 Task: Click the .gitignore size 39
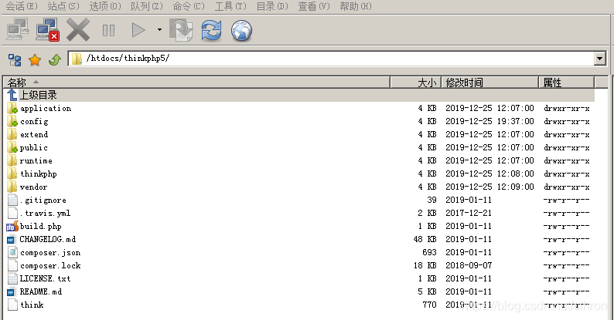[x=432, y=200]
